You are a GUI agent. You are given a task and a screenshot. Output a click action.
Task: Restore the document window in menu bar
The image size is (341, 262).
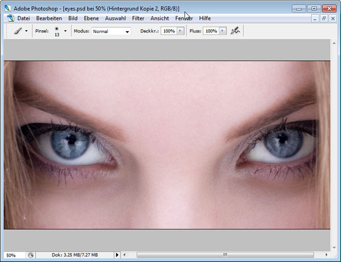325,18
